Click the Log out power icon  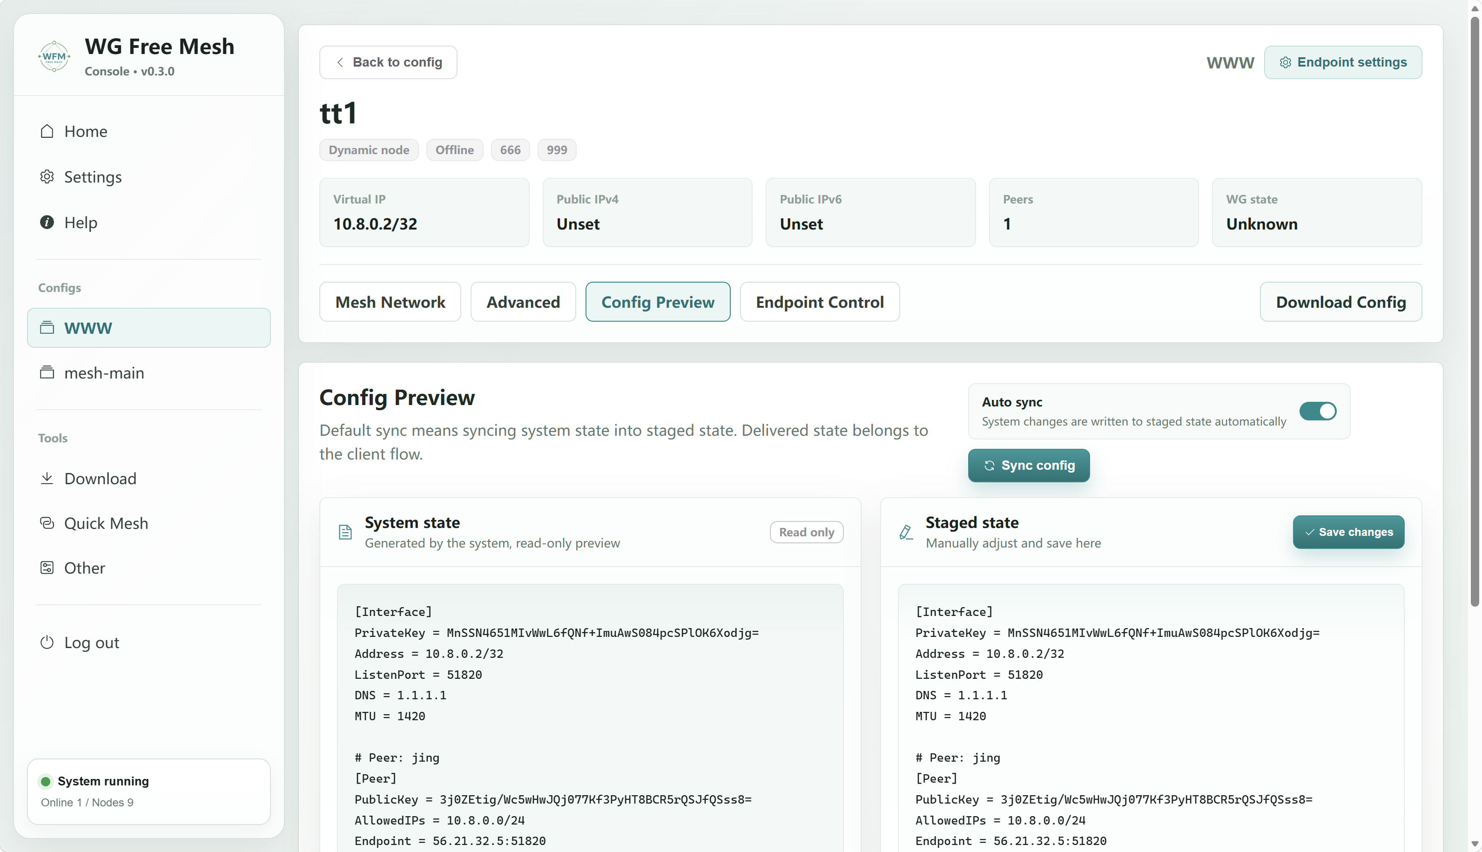47,642
